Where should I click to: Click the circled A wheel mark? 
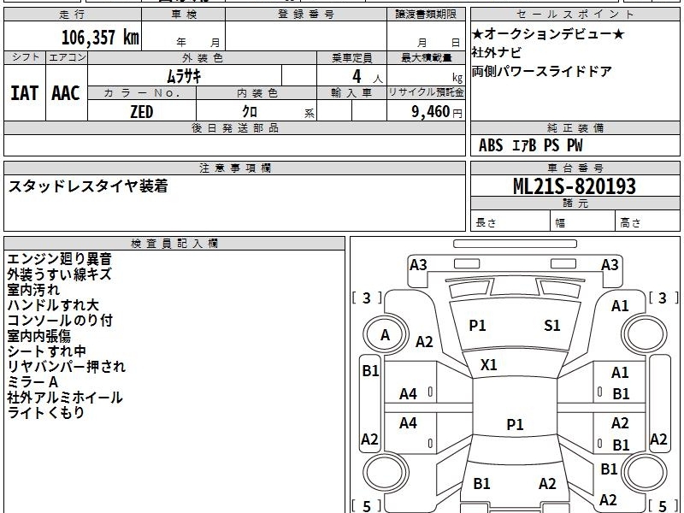pos(386,335)
